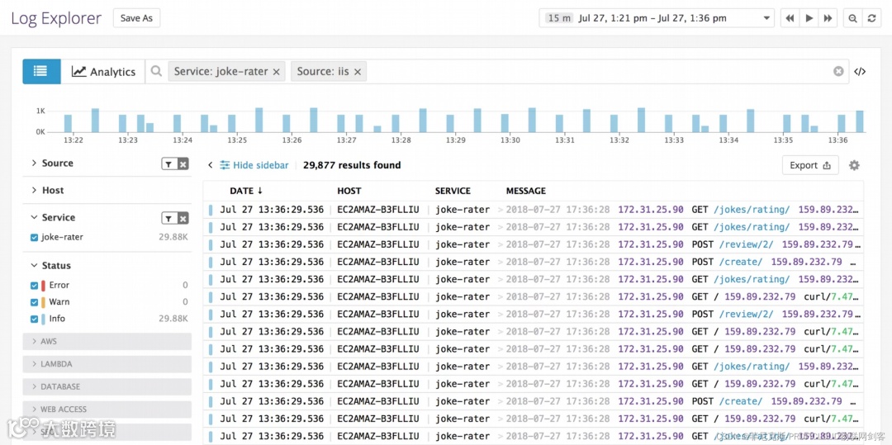
Task: Click the HOST column header
Action: 349,191
